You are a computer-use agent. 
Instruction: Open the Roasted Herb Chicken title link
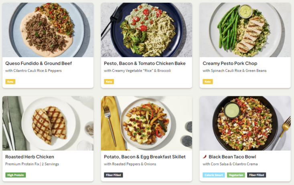(x=30, y=157)
